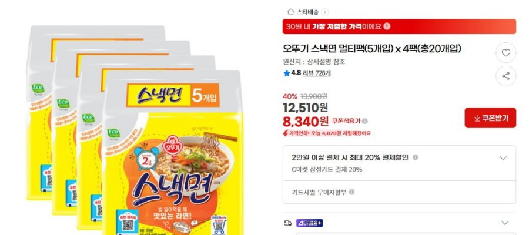Click the info icon in red banner
This screenshot has width=529, height=235.
[387, 26]
